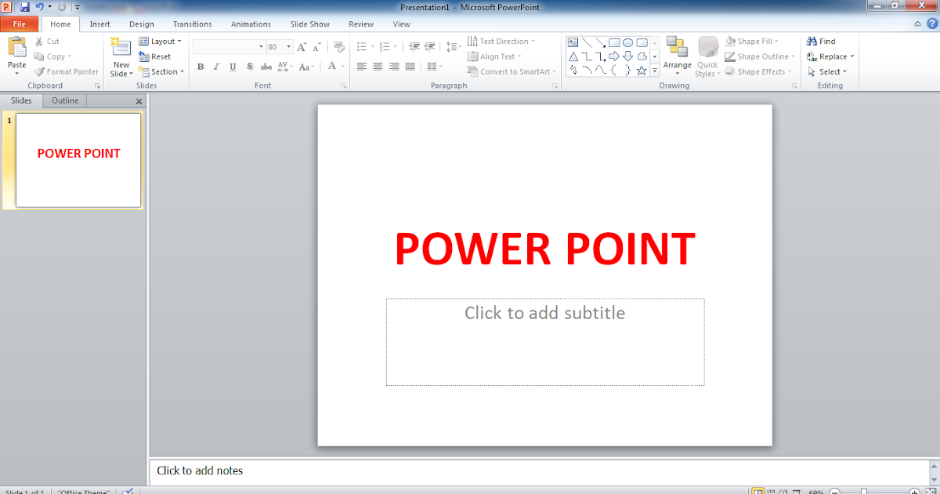Click the zoom out minus button

coord(835,491)
